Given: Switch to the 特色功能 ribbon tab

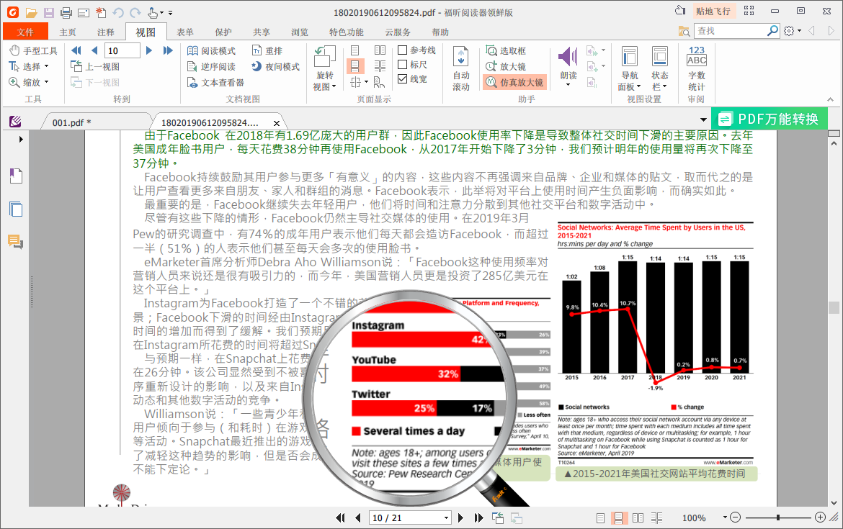Looking at the screenshot, I should [x=347, y=32].
